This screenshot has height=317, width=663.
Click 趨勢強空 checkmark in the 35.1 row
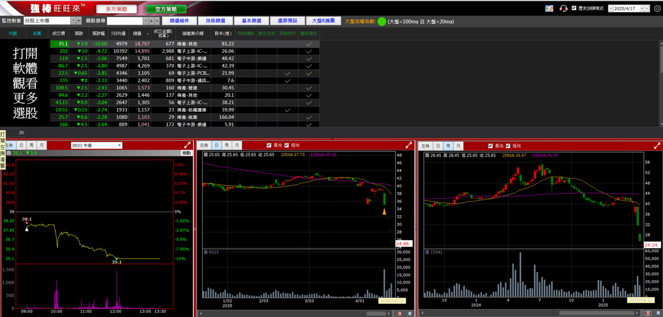309,44
